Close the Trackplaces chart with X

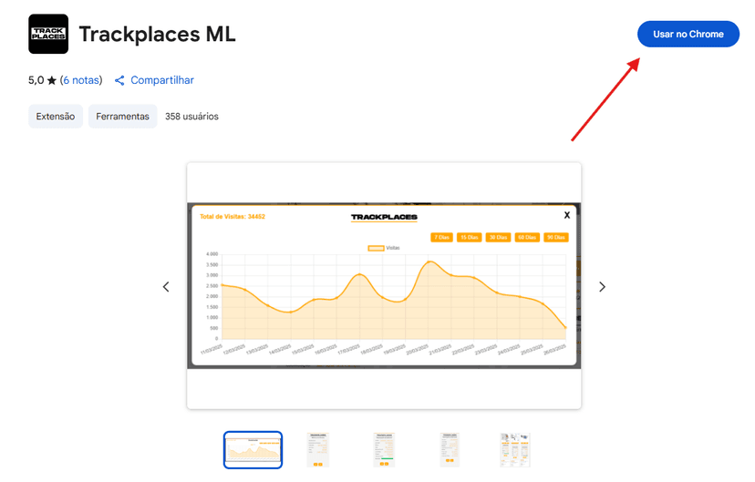(567, 215)
